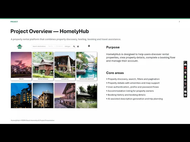Open the wooden chalet at dusk thumbnail
The image size is (190, 142).
(x=65, y=96)
